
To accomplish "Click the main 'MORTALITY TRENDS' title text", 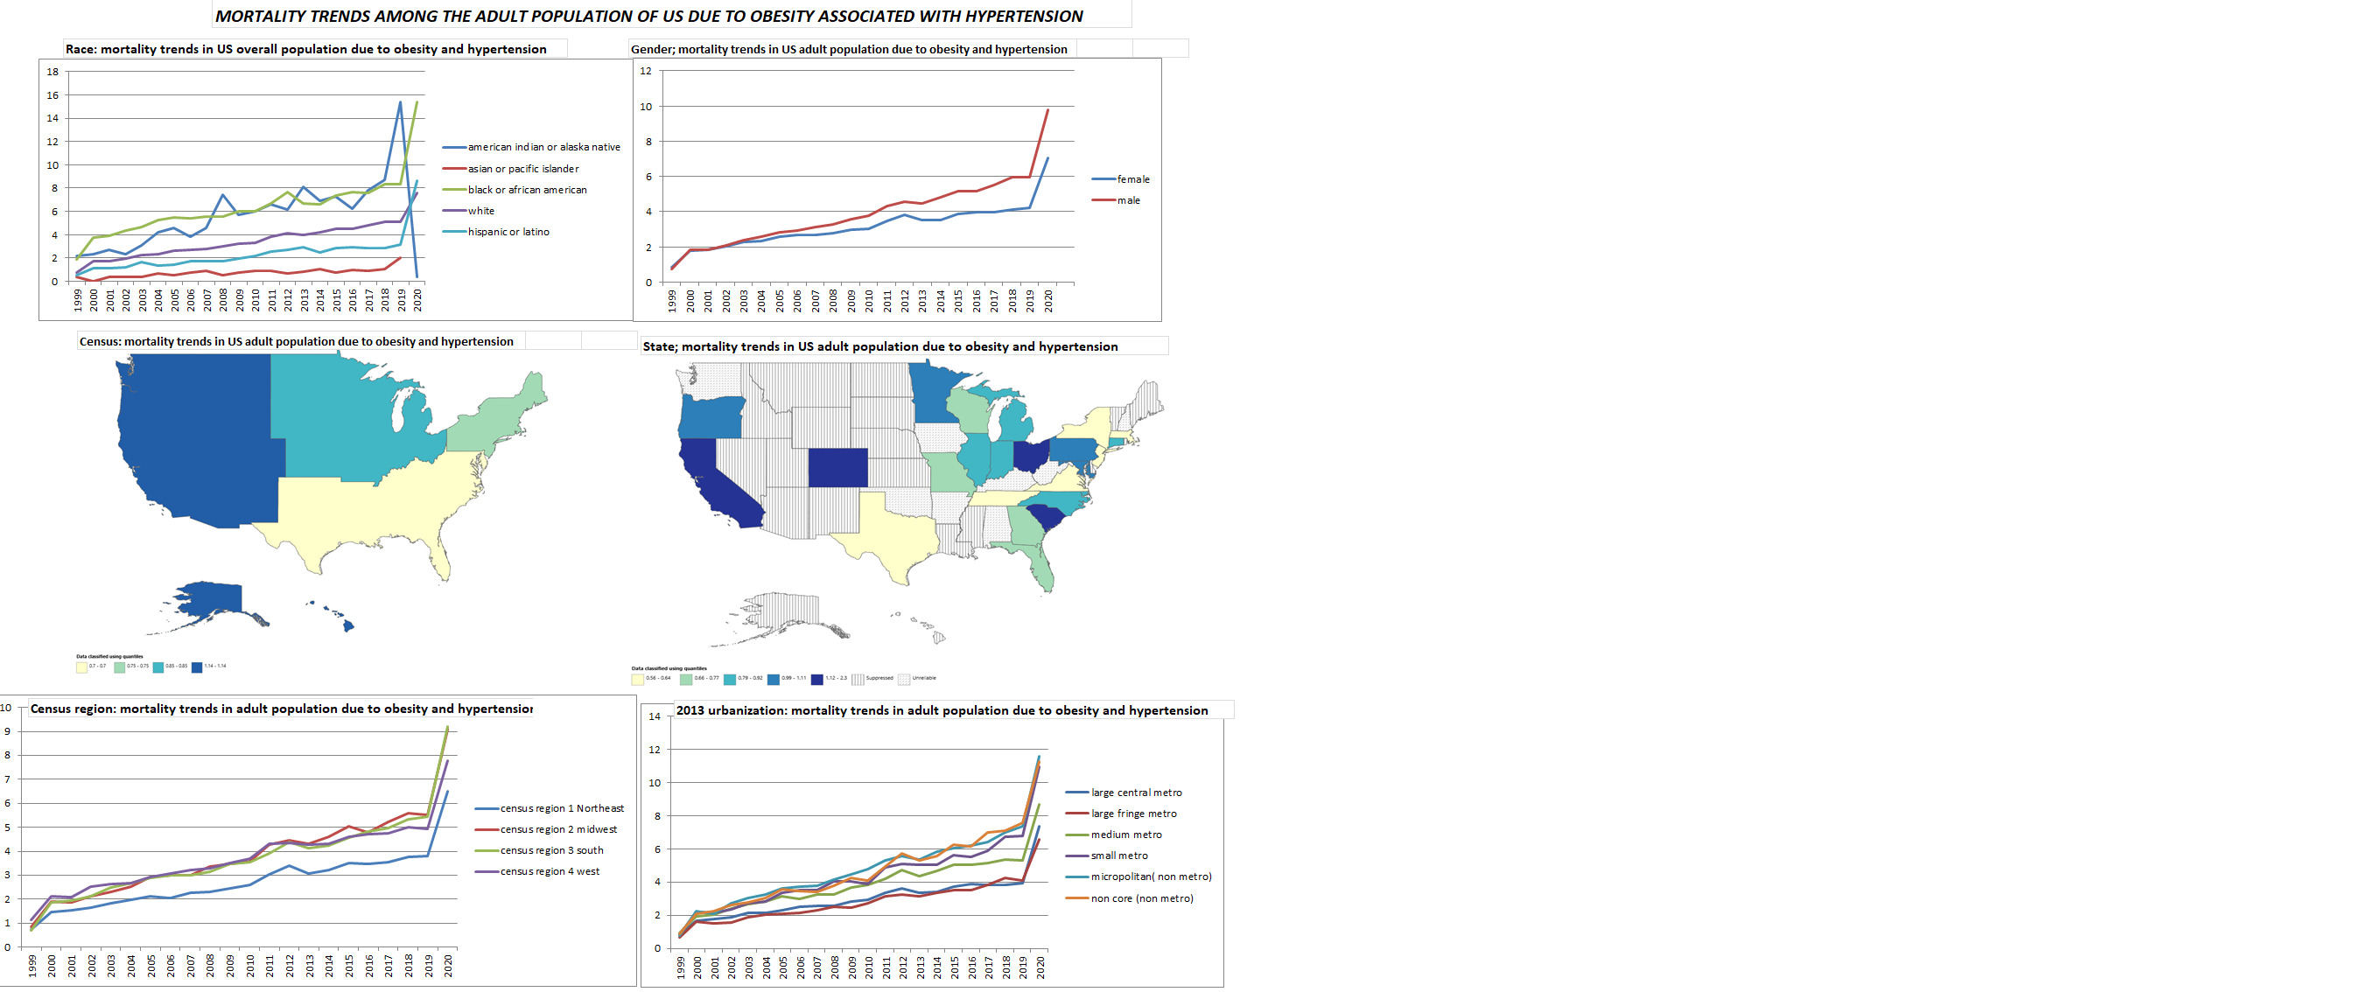I will coord(648,17).
